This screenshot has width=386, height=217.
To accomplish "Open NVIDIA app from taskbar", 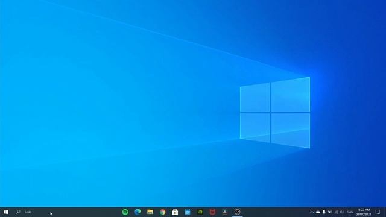I will 200,212.
